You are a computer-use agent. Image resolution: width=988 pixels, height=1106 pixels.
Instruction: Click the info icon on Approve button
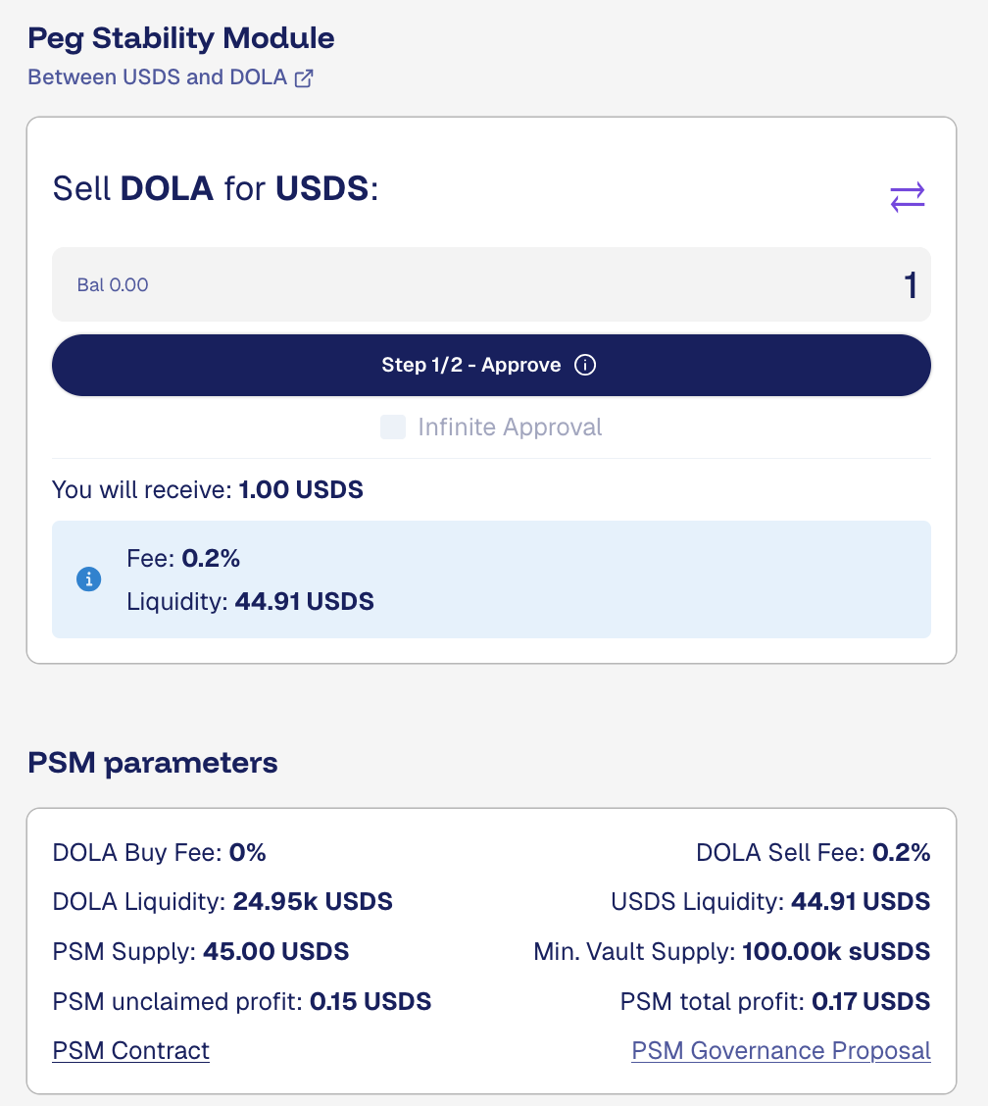(585, 366)
